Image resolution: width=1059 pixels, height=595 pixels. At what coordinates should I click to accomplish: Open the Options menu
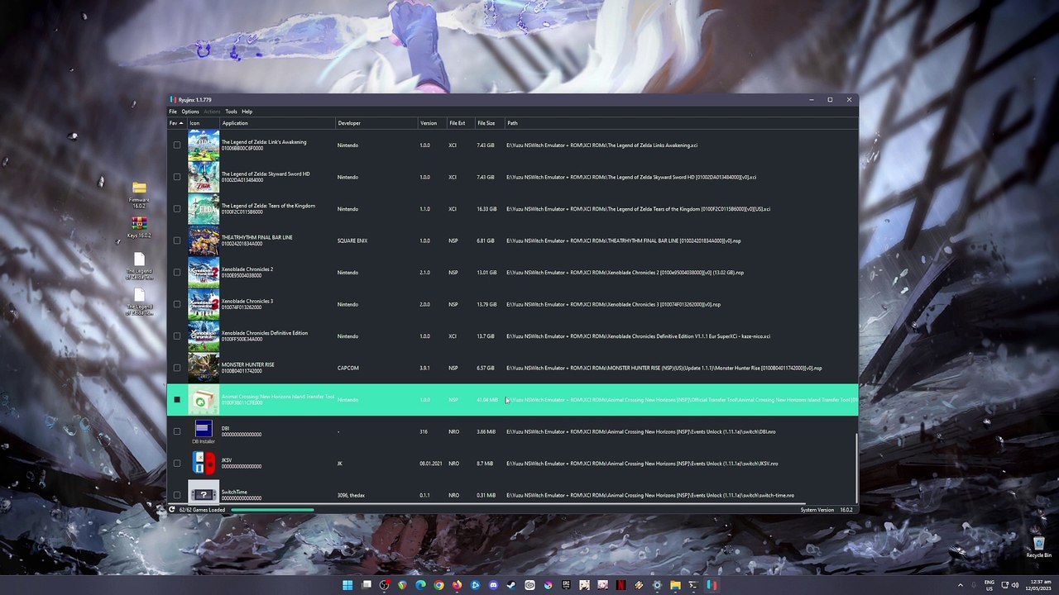coord(190,112)
